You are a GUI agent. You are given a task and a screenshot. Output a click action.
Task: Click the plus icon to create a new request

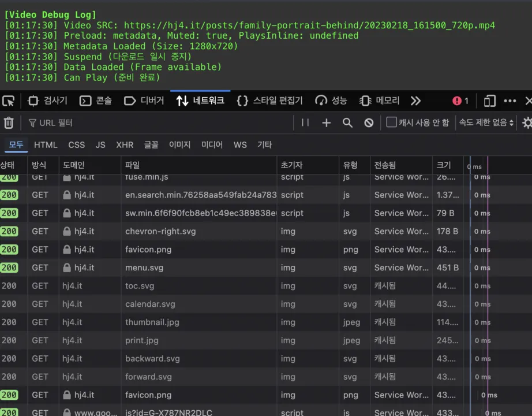coord(327,122)
